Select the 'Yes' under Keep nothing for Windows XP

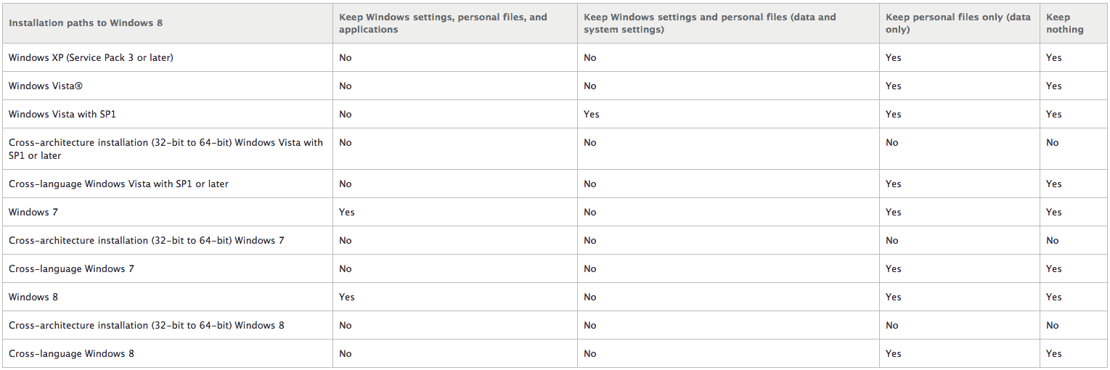[x=1054, y=57]
